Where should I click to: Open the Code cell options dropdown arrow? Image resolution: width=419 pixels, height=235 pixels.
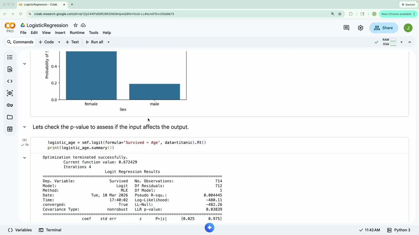point(59,42)
